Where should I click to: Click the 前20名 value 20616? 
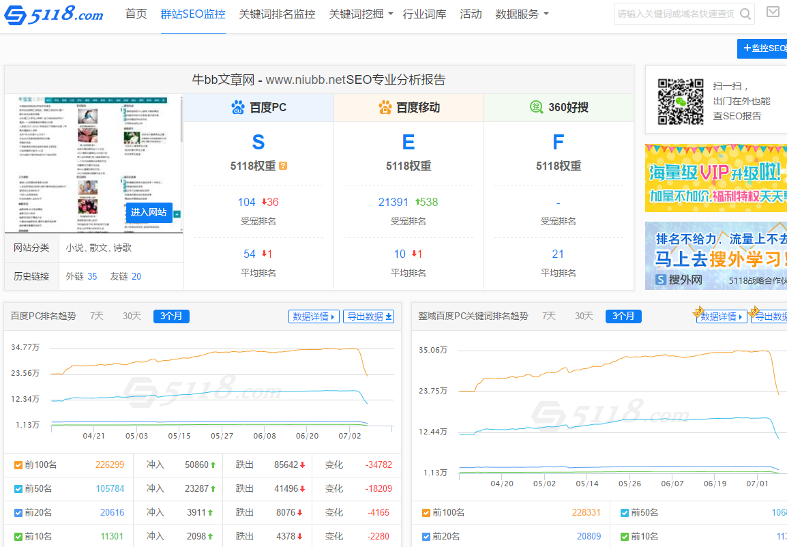(112, 513)
